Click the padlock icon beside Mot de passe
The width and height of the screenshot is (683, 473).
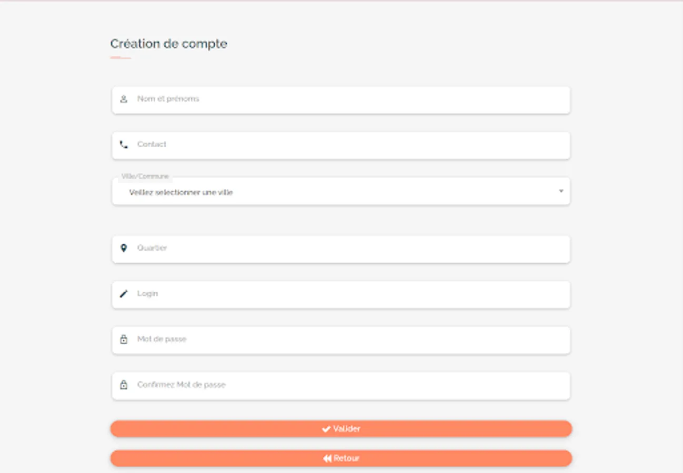124,340
